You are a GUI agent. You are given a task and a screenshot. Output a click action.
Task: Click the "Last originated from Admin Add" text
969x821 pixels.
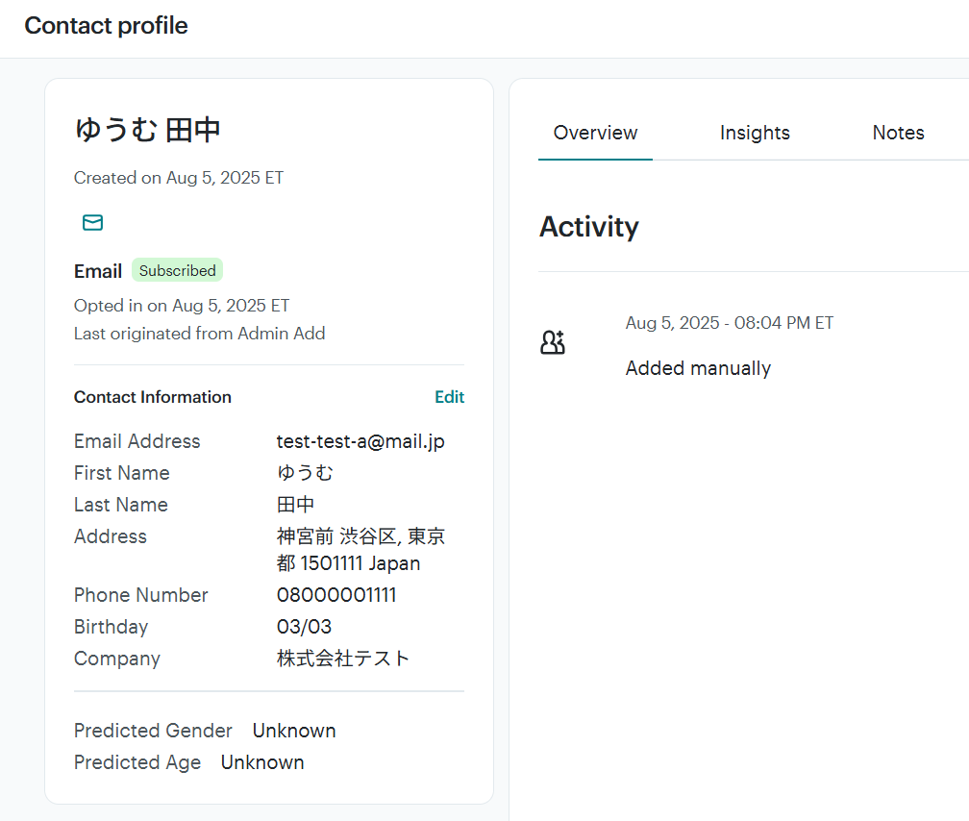(x=199, y=334)
